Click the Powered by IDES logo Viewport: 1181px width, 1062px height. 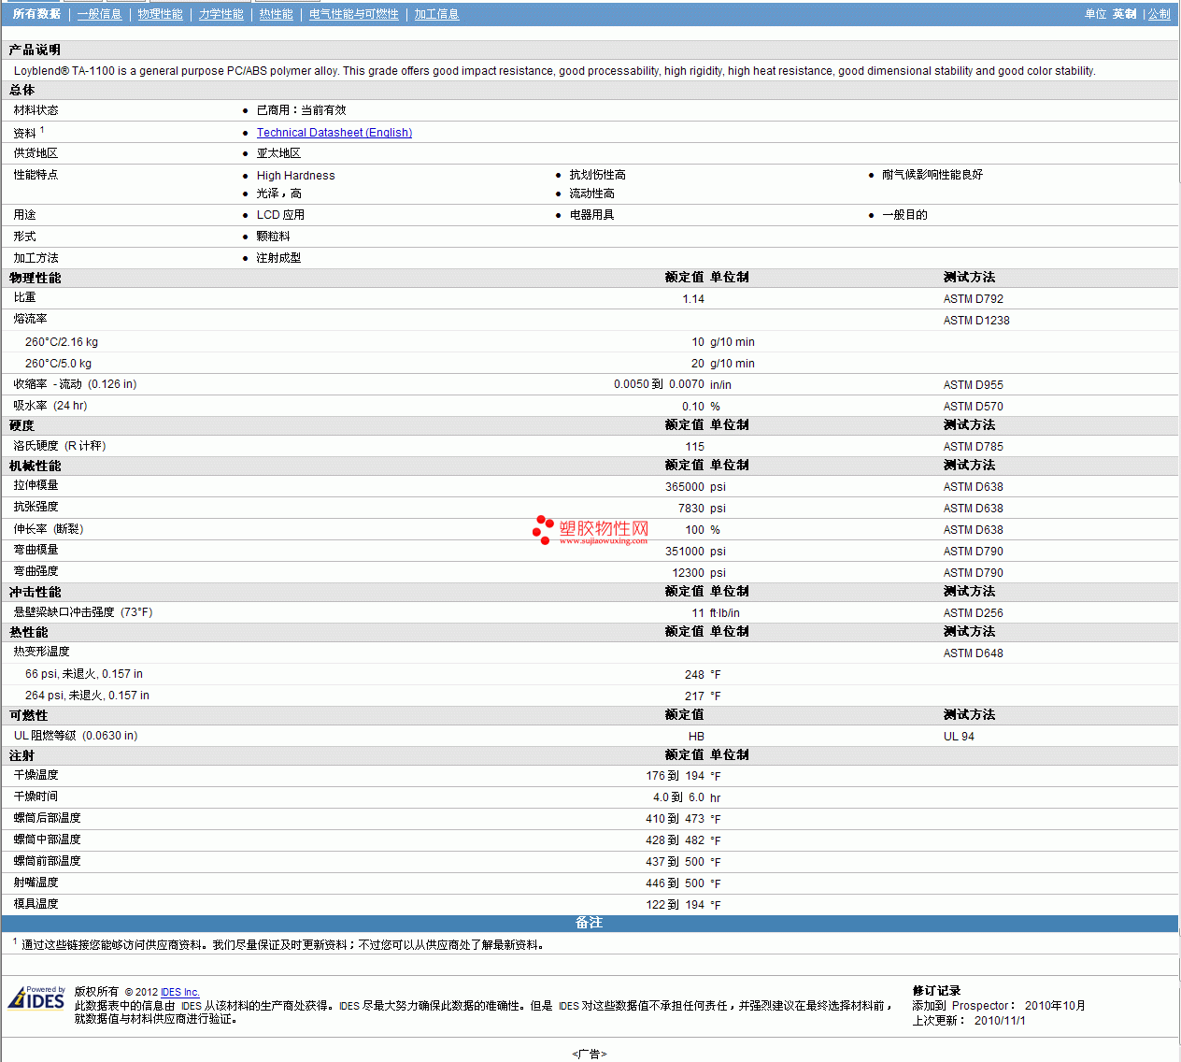point(36,998)
